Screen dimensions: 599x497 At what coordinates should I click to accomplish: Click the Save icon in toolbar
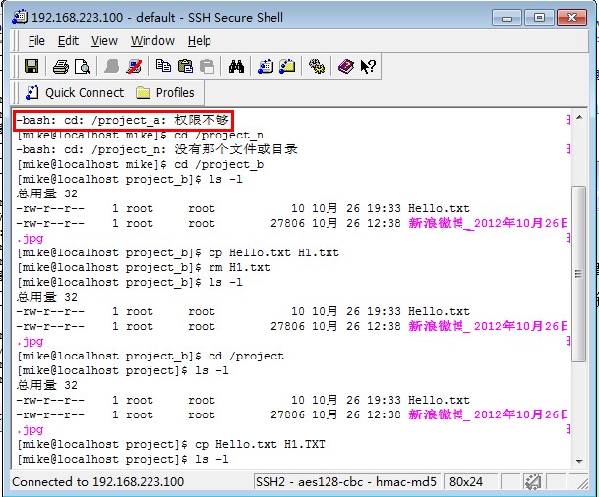[x=31, y=67]
